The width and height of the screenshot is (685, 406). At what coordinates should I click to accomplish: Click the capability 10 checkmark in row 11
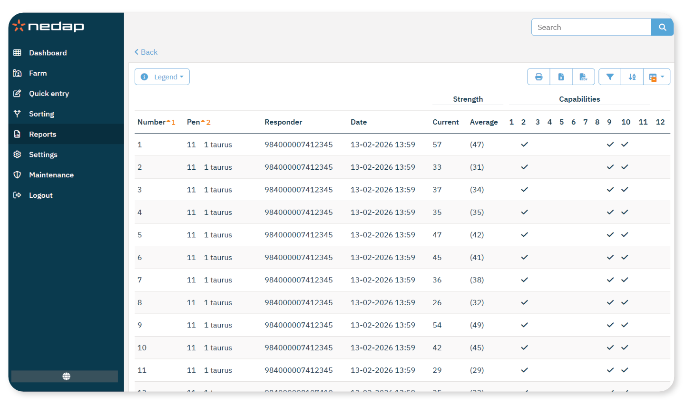point(625,370)
